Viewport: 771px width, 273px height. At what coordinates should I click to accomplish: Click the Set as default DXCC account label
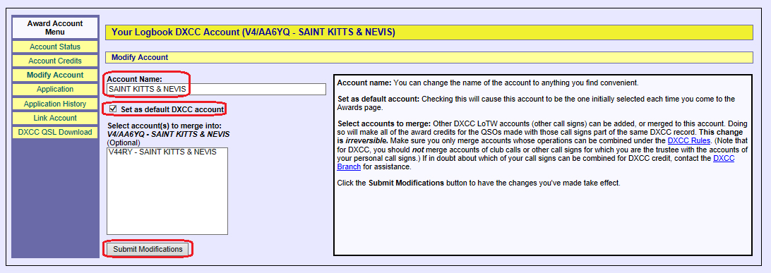[172, 109]
